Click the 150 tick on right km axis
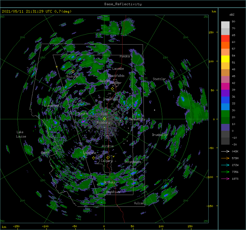Screen dimensions: 246x230 [211, 32]
